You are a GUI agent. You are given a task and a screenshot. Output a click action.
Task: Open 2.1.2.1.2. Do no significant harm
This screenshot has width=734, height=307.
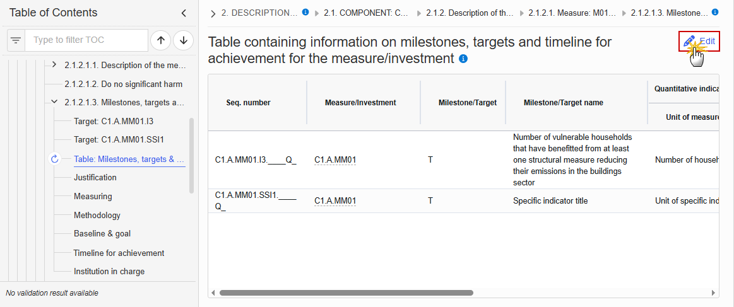[x=124, y=84]
